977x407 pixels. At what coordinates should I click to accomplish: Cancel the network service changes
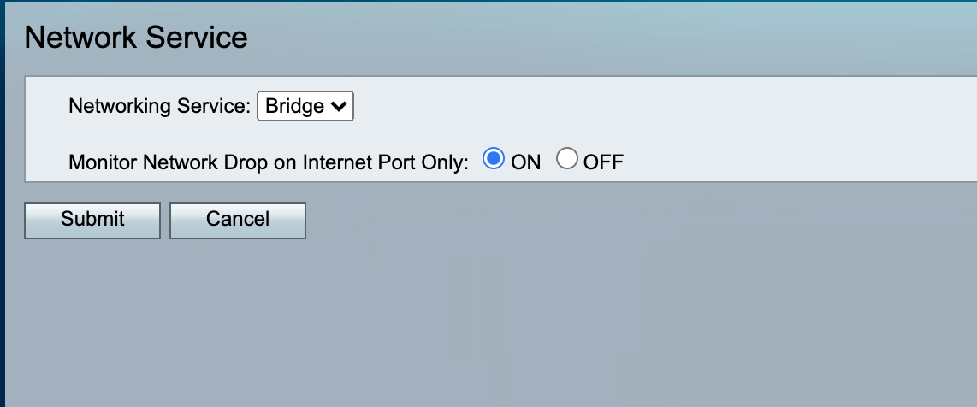tap(237, 221)
